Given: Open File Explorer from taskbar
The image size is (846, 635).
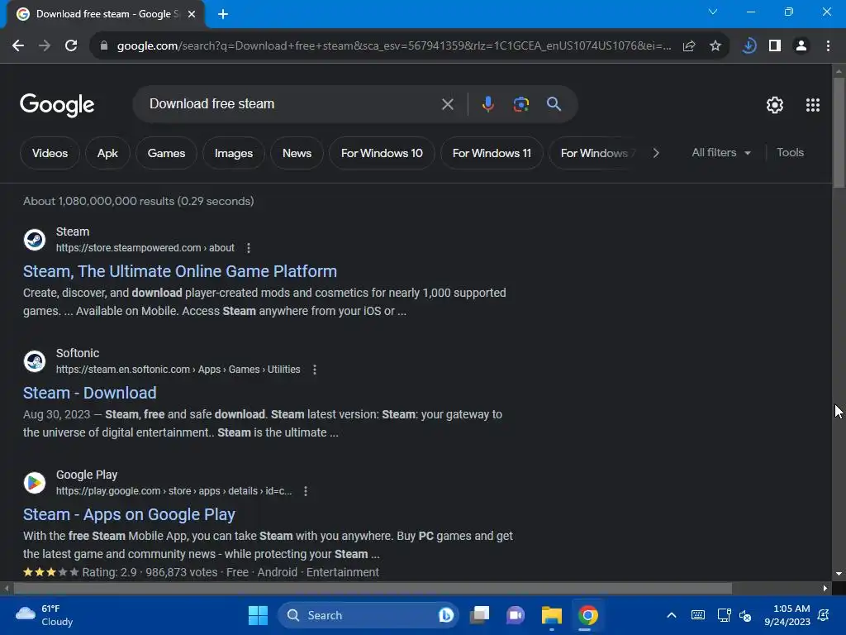Looking at the screenshot, I should (551, 615).
